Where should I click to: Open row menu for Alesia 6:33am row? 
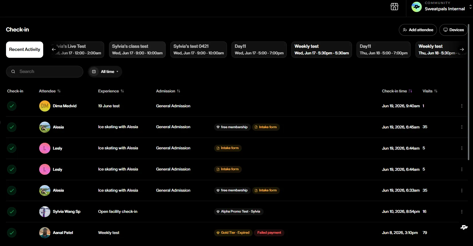click(x=462, y=191)
